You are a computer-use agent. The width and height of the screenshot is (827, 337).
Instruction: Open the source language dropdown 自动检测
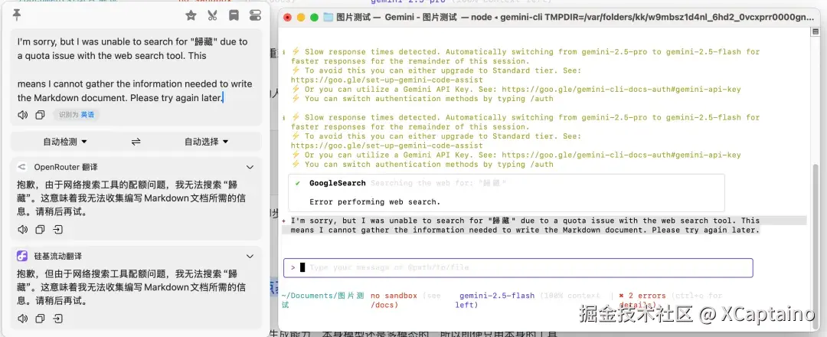[65, 142]
